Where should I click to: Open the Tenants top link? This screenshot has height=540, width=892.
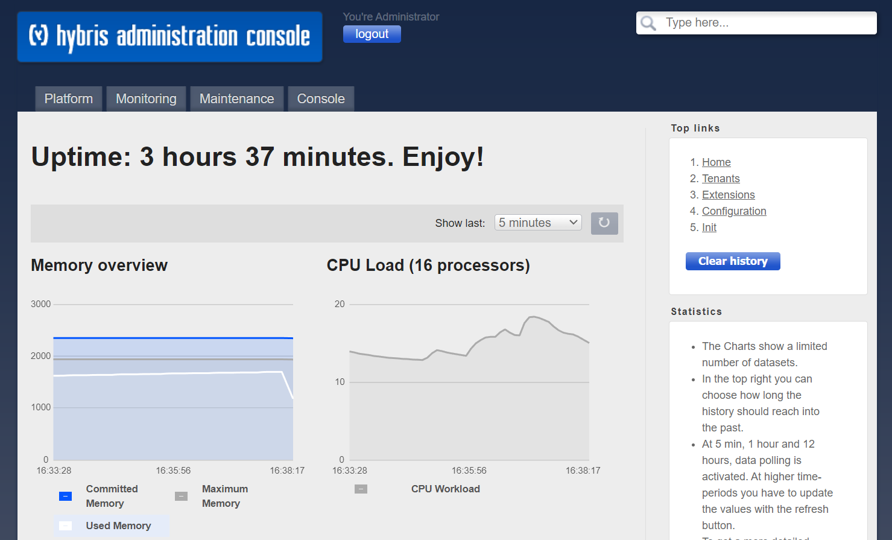coord(721,179)
